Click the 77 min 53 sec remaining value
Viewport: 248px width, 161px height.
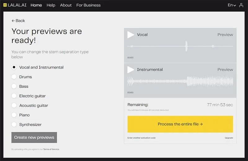(x=220, y=105)
